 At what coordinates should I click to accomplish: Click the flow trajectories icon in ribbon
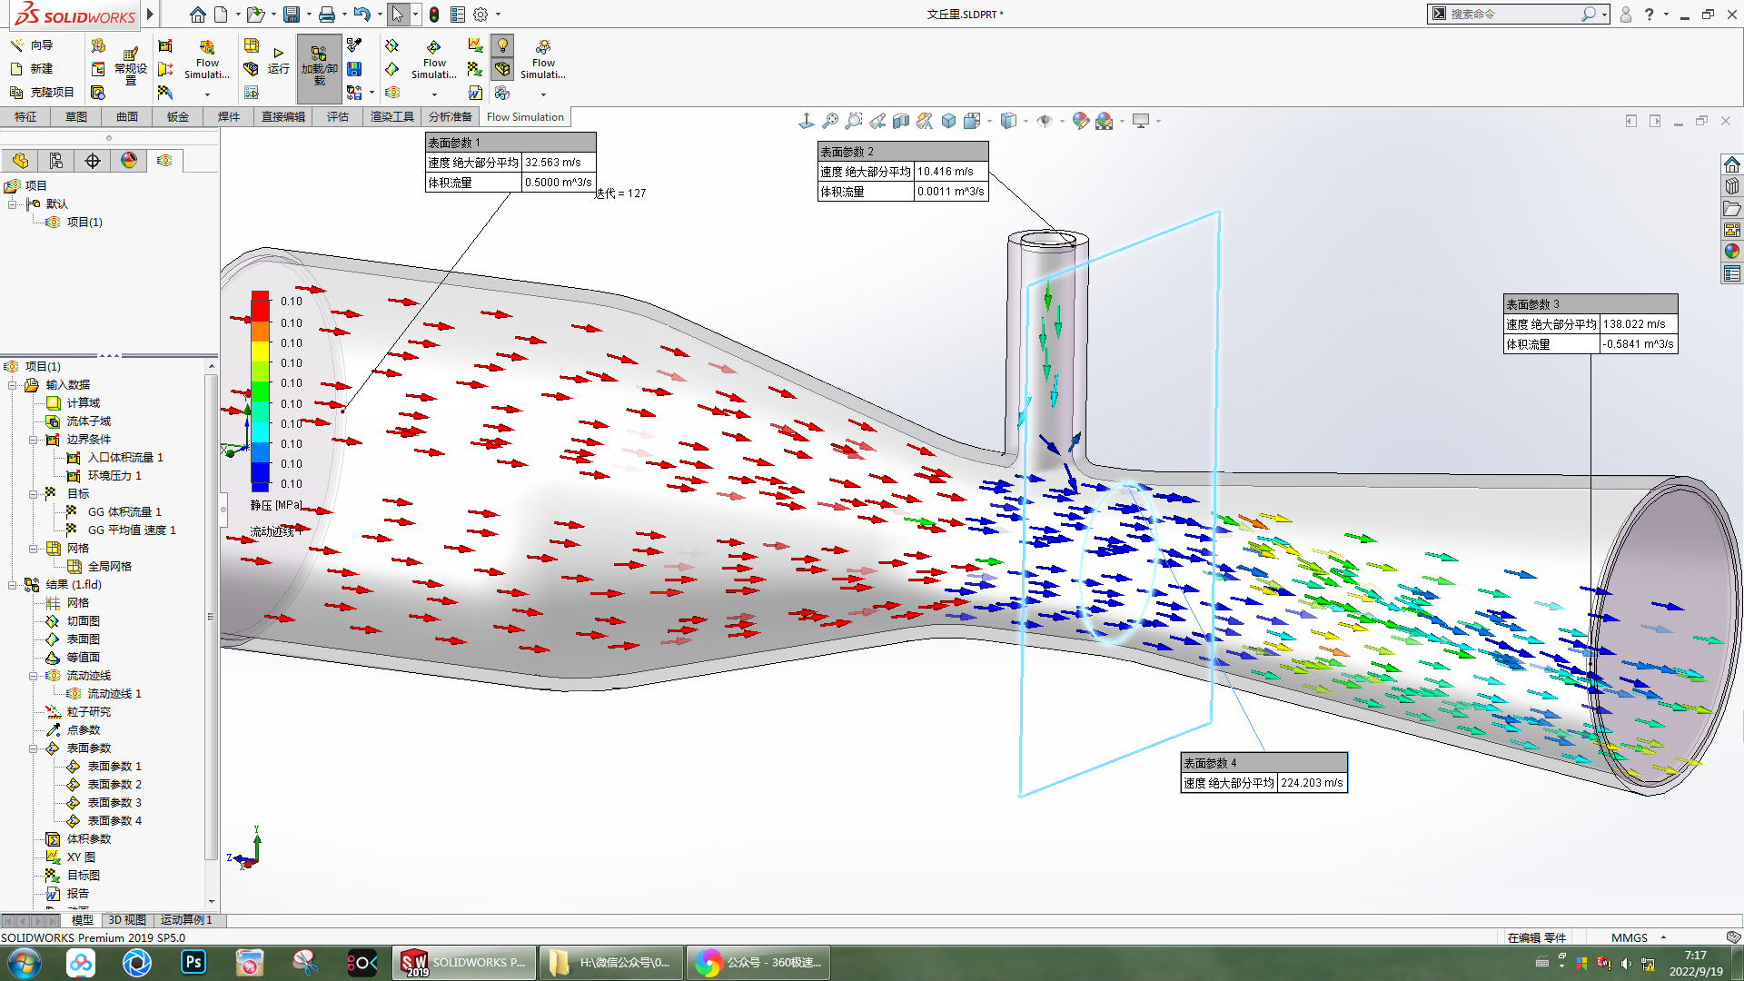pos(391,93)
